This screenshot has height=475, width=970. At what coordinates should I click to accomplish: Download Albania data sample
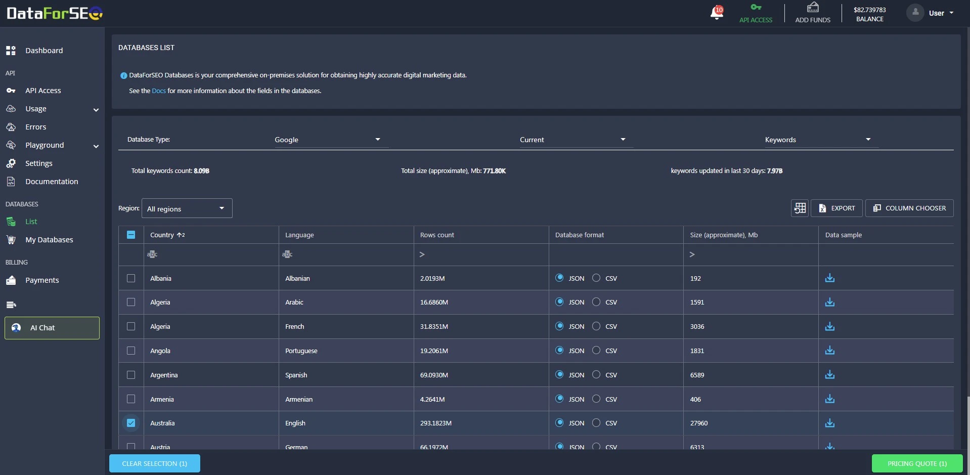pos(830,278)
